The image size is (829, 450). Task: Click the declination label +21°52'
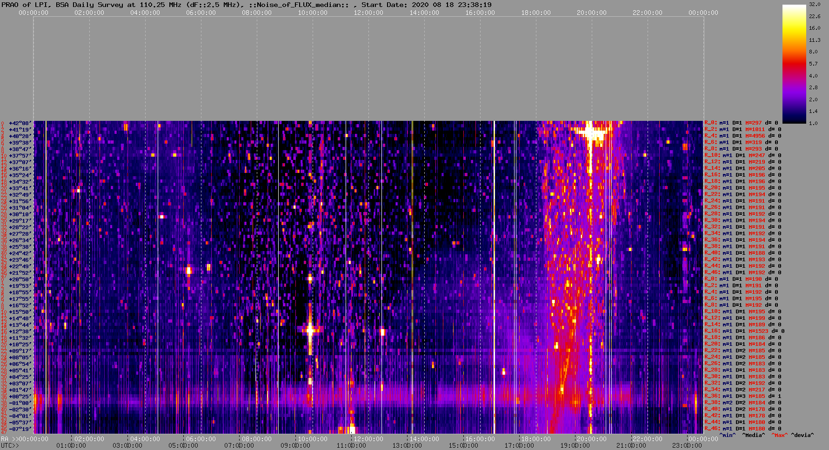tap(20, 273)
